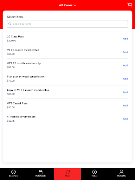Select the Store cart icon in bottom bar
Screen dimensions: 135x180
click(x=67, y=172)
